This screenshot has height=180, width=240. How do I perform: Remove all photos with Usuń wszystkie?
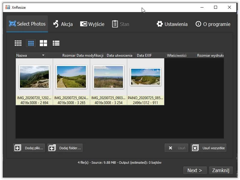(x=209, y=148)
